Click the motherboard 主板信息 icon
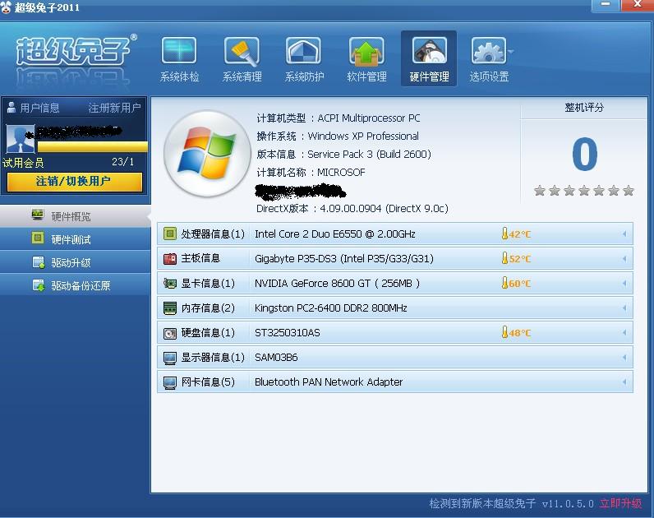The height and width of the screenshot is (518, 654). coord(170,259)
